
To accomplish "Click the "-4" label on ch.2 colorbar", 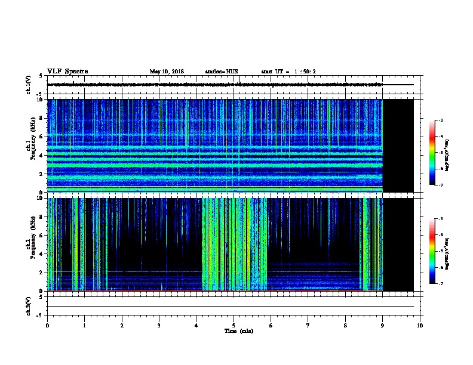I will 440,234.
